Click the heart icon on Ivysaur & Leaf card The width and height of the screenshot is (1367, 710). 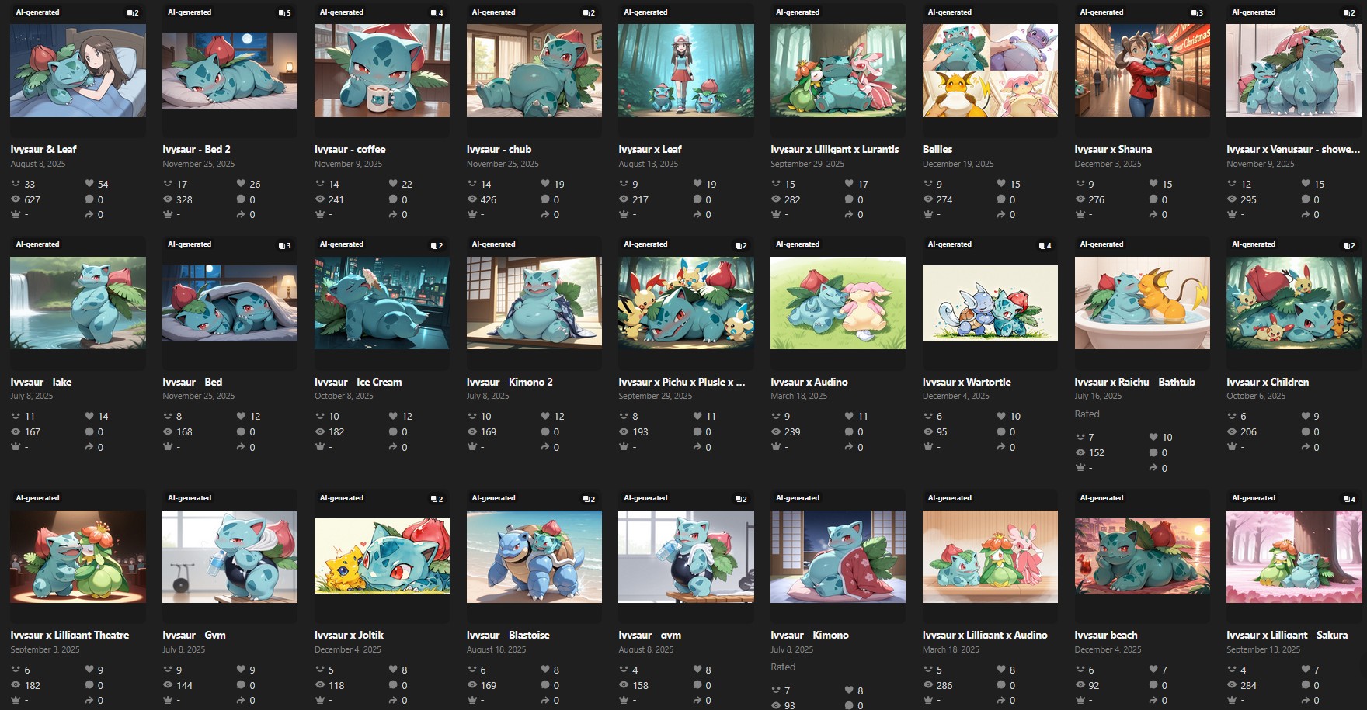pyautogui.click(x=89, y=184)
